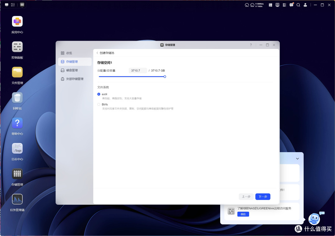Check the CPU usage gauge
335x236 pixels.
(x=247, y=5)
